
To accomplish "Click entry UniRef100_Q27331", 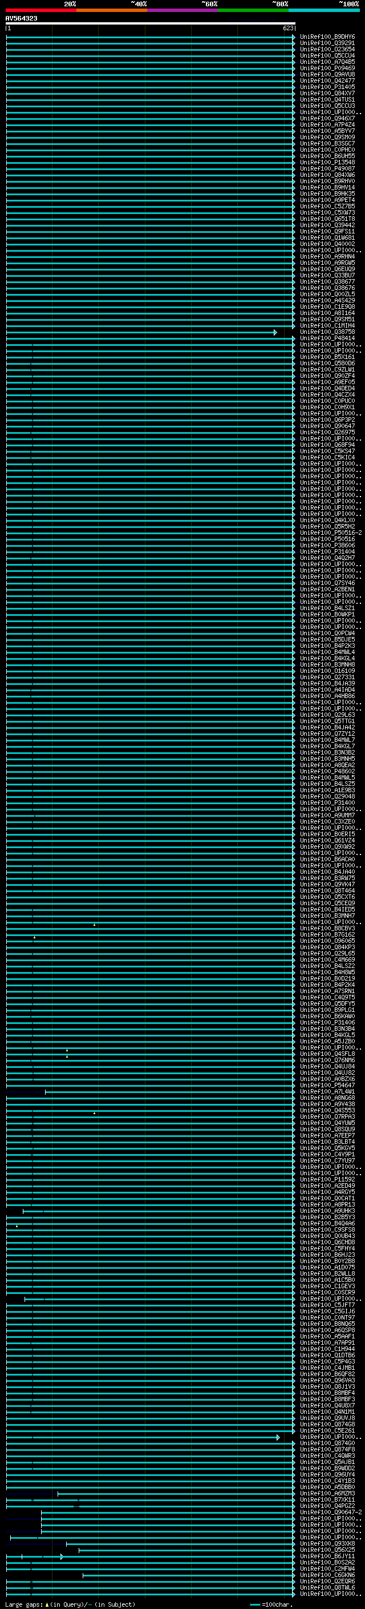I will coord(327,677).
